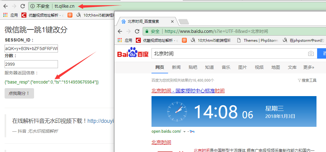This screenshot has height=152, width=326.
Task: Expand the dropdown arrow next to open.baidu.com
Action: (x=184, y=132)
